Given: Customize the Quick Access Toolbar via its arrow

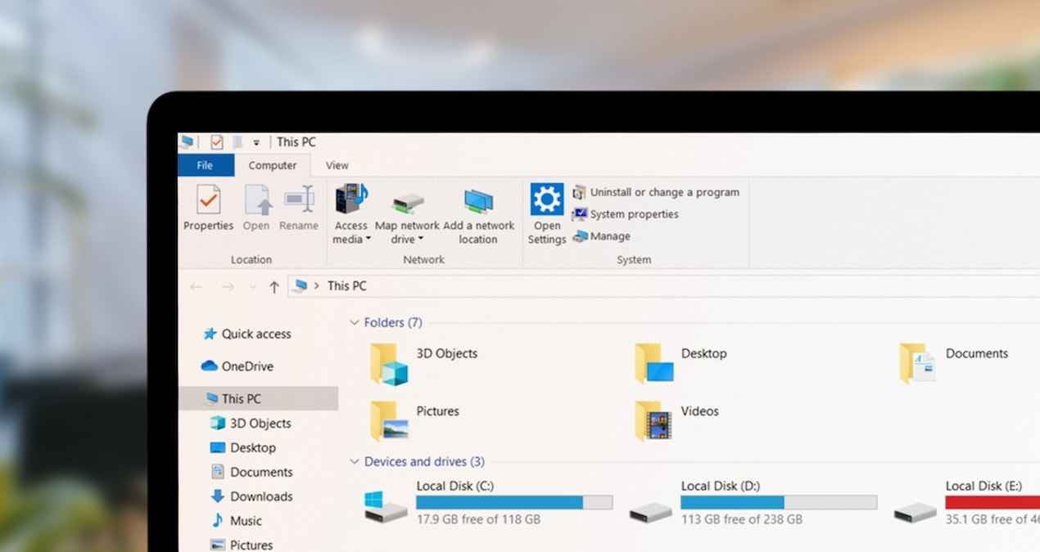Looking at the screenshot, I should 256,141.
